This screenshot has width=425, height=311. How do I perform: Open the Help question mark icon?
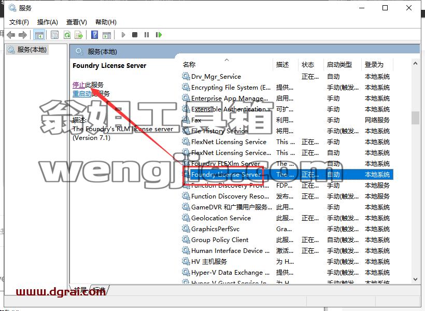(x=95, y=35)
